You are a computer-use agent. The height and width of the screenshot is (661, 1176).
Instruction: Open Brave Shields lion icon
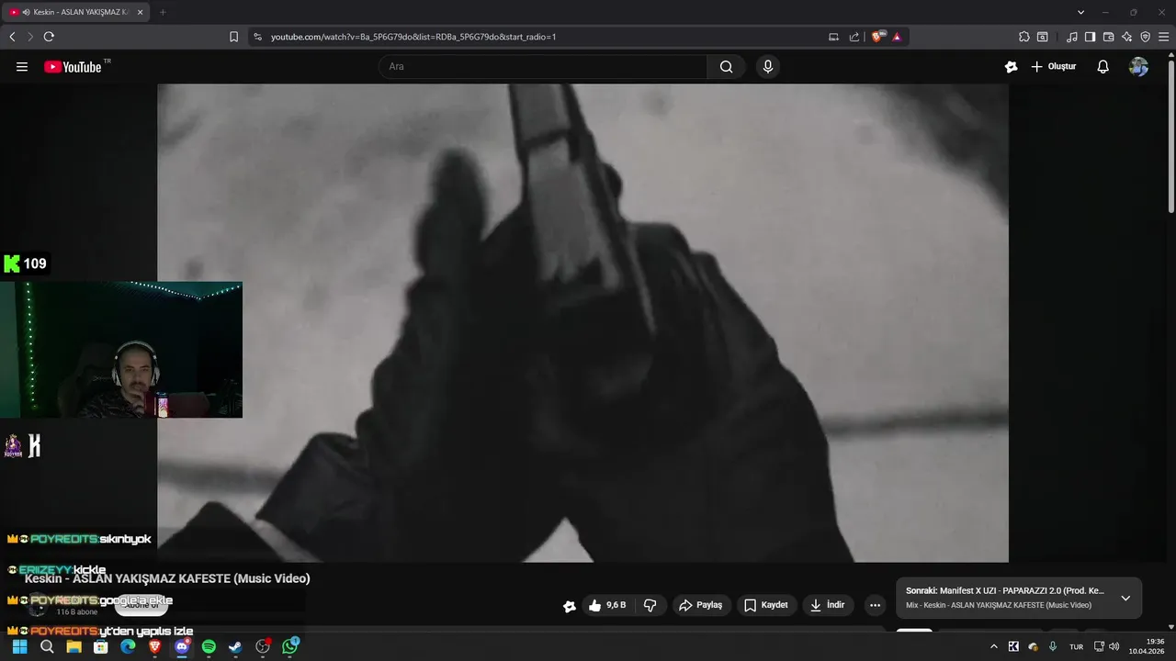pyautogui.click(x=877, y=37)
